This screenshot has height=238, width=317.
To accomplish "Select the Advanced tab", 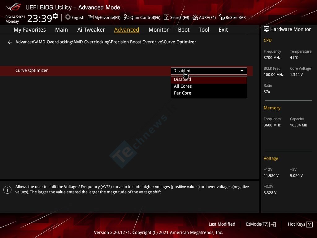I will 127,30.
